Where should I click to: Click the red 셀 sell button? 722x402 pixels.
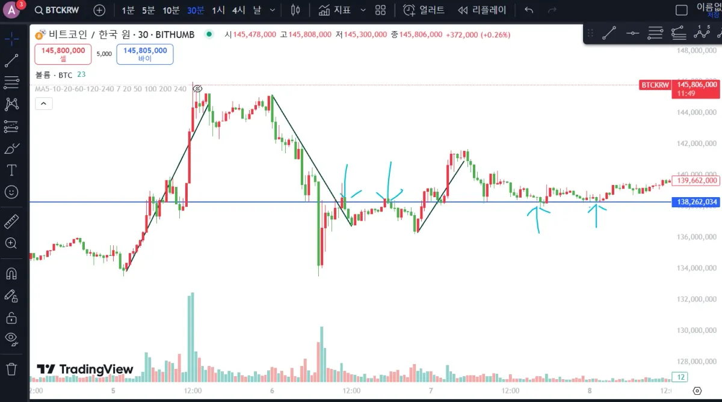click(x=63, y=54)
